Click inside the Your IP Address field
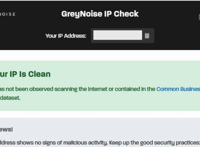 117,35
